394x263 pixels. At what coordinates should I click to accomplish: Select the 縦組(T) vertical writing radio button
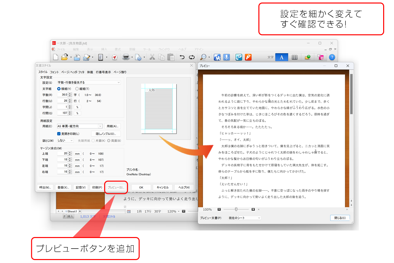click(x=77, y=89)
